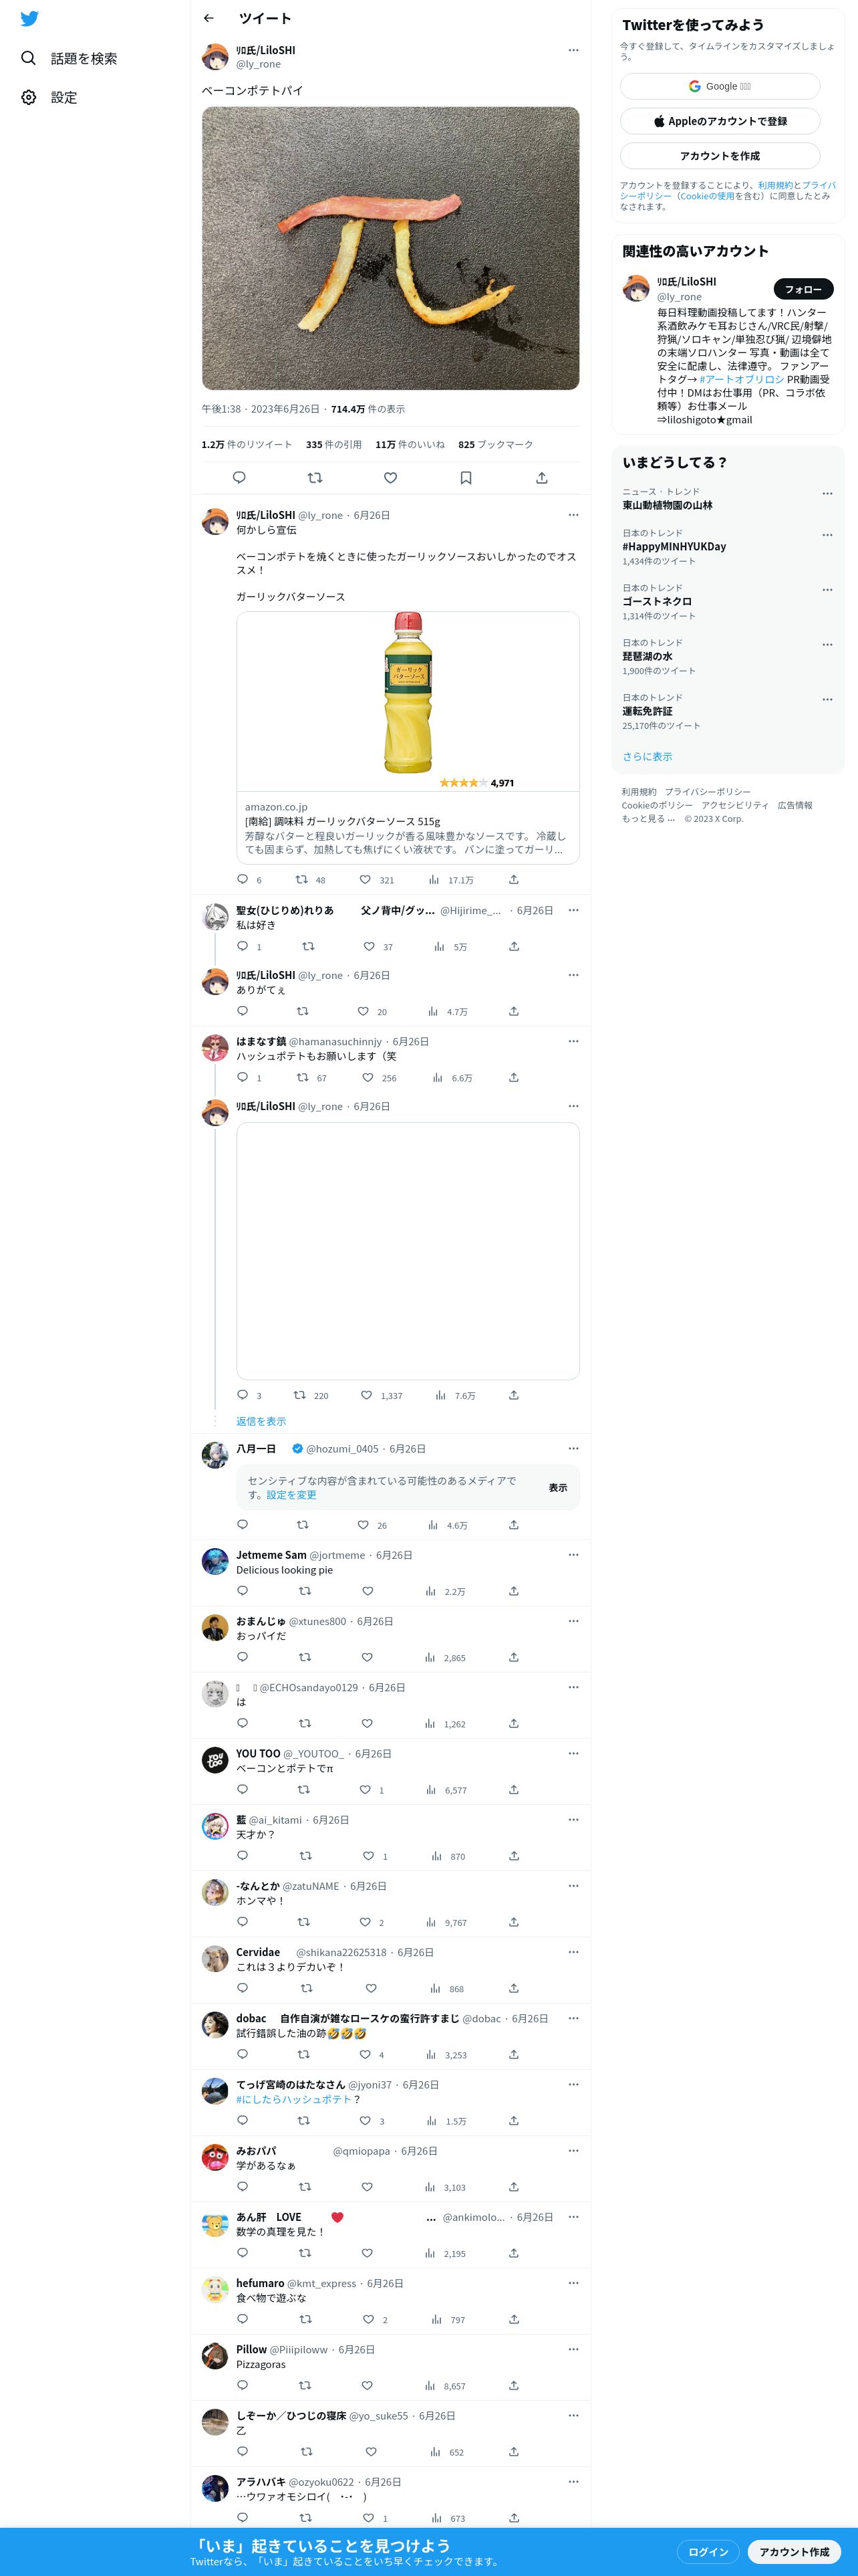Open 話題を検索 in the sidebar
Image resolution: width=858 pixels, height=2576 pixels.
[70, 58]
